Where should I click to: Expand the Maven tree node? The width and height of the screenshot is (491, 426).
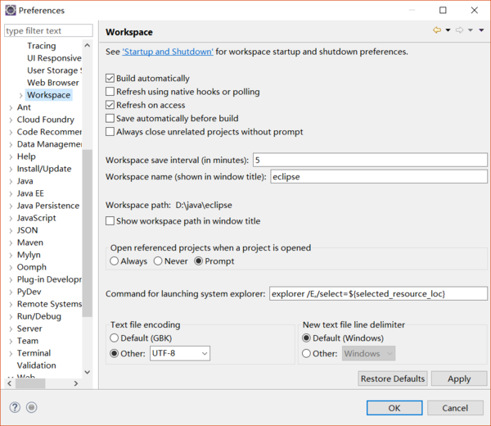11,243
